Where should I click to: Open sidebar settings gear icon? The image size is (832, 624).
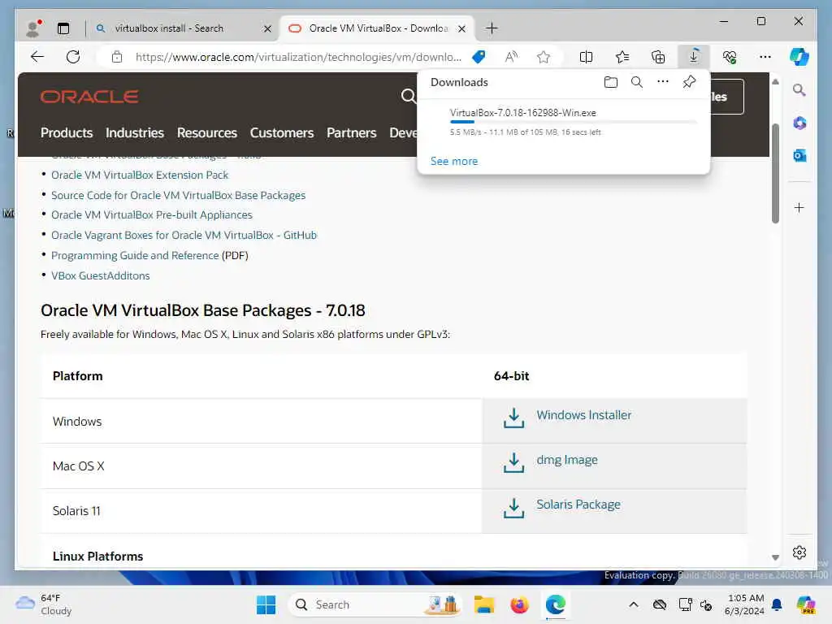pos(799,552)
